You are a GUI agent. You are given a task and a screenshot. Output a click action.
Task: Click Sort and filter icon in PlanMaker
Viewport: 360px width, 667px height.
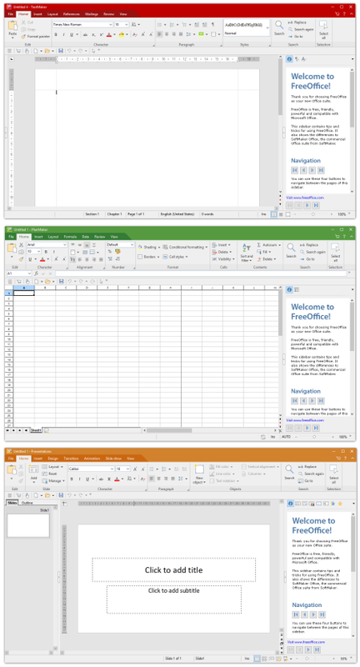246,248
